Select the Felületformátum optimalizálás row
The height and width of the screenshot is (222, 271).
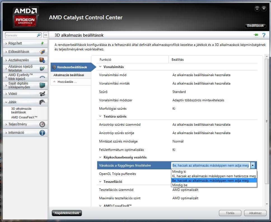tap(177, 149)
